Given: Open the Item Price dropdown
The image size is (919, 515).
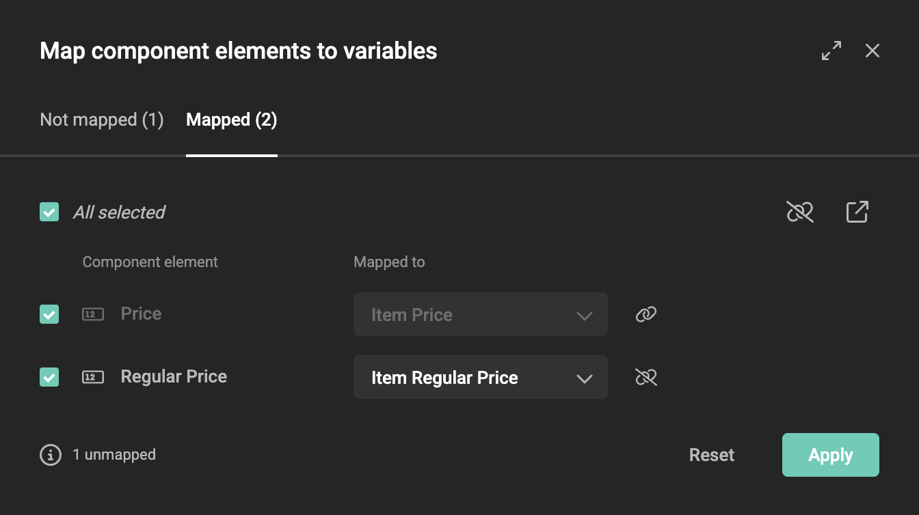Looking at the screenshot, I should [x=480, y=314].
